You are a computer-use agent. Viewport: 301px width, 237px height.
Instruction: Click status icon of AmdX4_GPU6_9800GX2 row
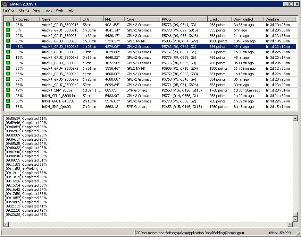8,79
